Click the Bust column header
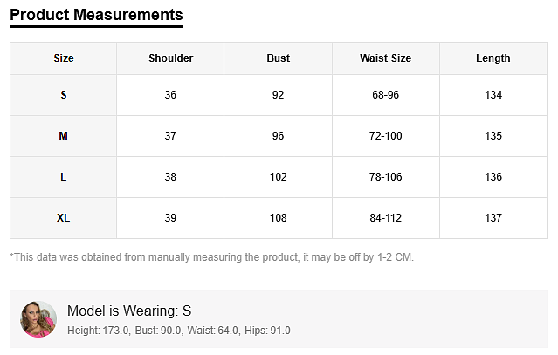 [278, 58]
